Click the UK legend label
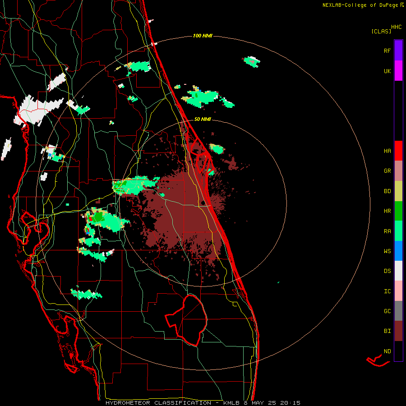Screen dimensions: 406x406 [388, 71]
